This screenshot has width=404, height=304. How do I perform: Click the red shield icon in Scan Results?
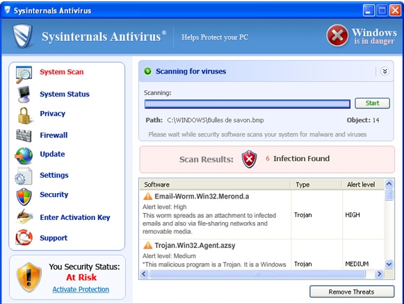coord(249,159)
